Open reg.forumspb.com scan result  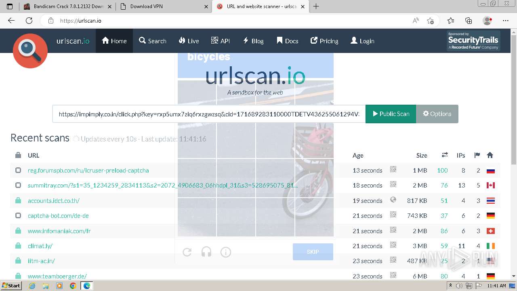(x=88, y=171)
